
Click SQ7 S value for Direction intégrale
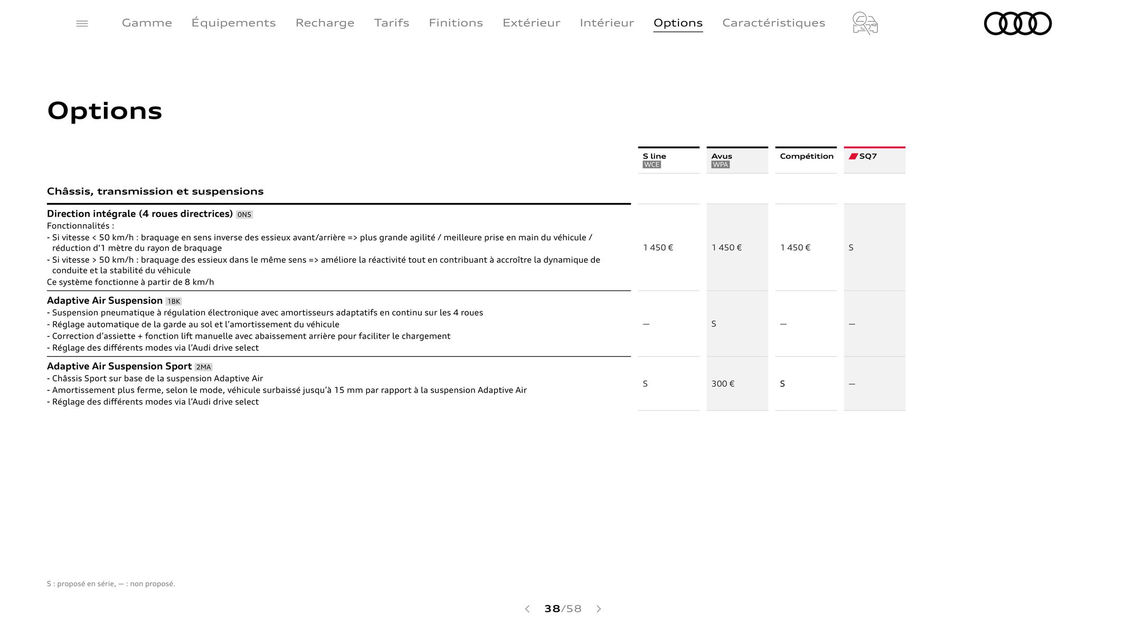point(851,247)
